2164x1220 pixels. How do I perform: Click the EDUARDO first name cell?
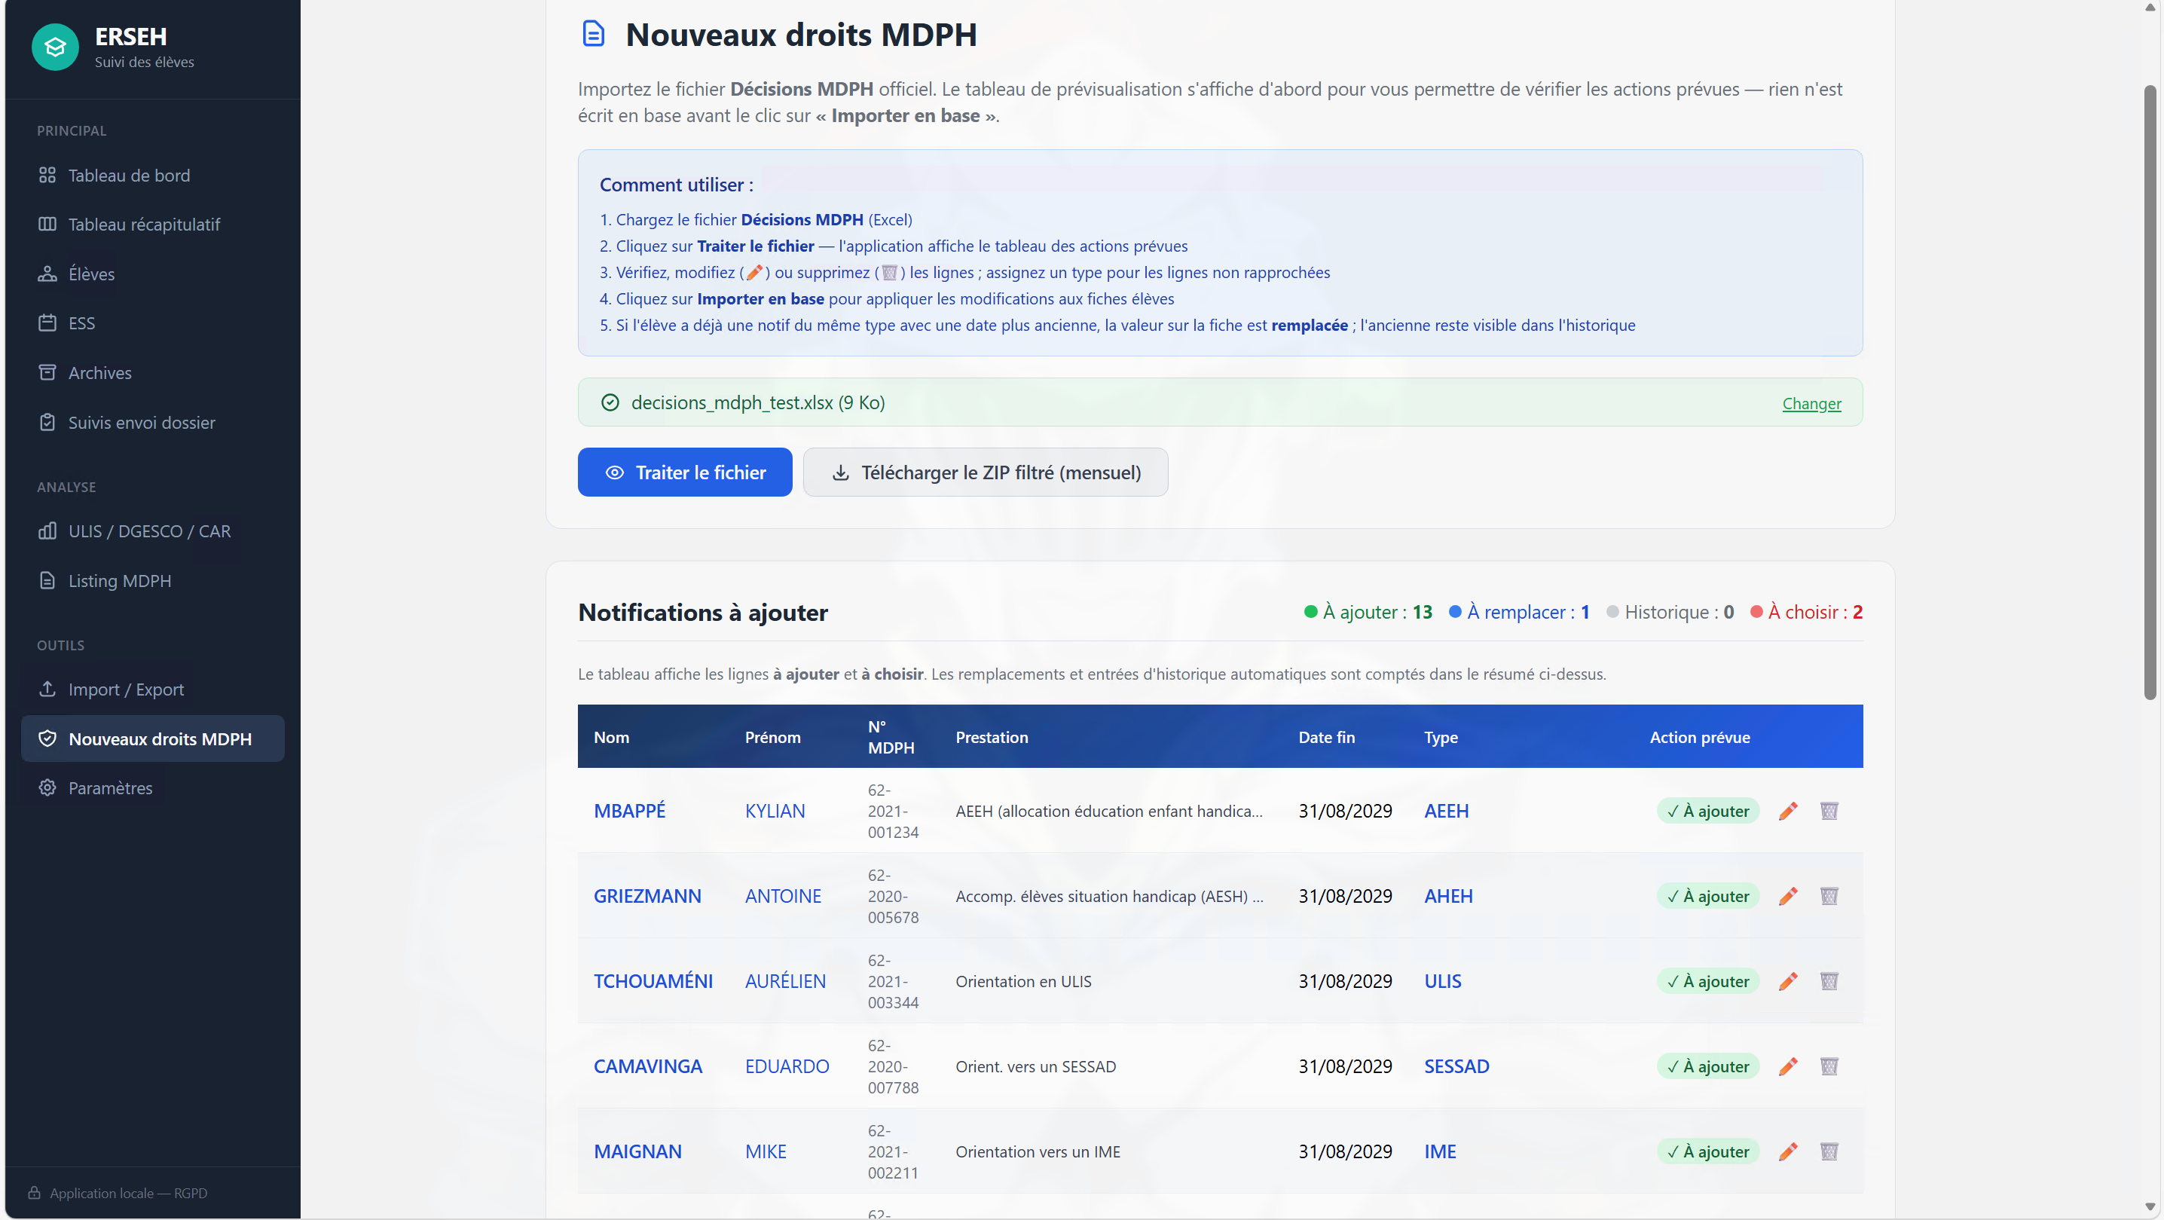coord(787,1066)
